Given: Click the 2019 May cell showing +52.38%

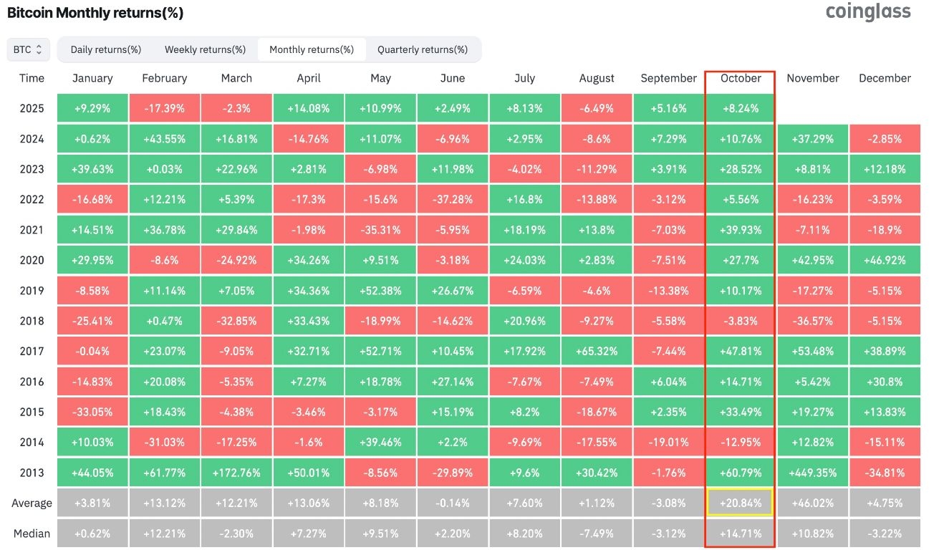Looking at the screenshot, I should [380, 290].
